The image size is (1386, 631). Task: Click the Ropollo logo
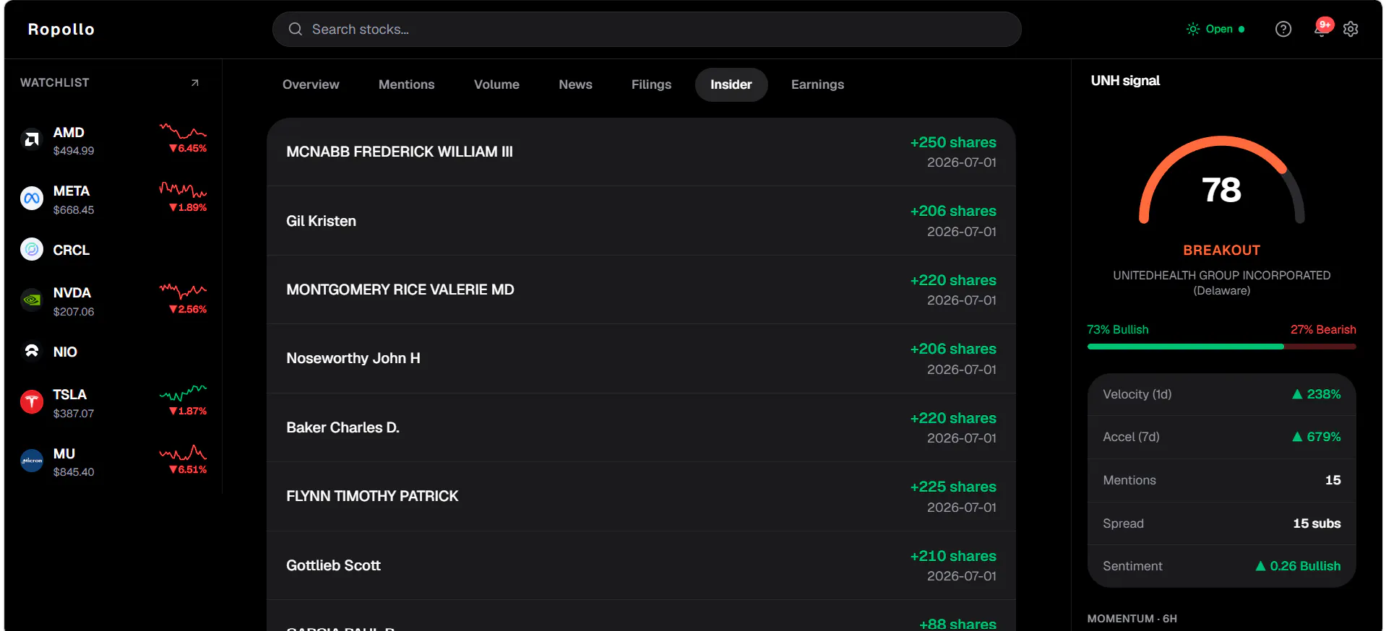[x=61, y=30]
